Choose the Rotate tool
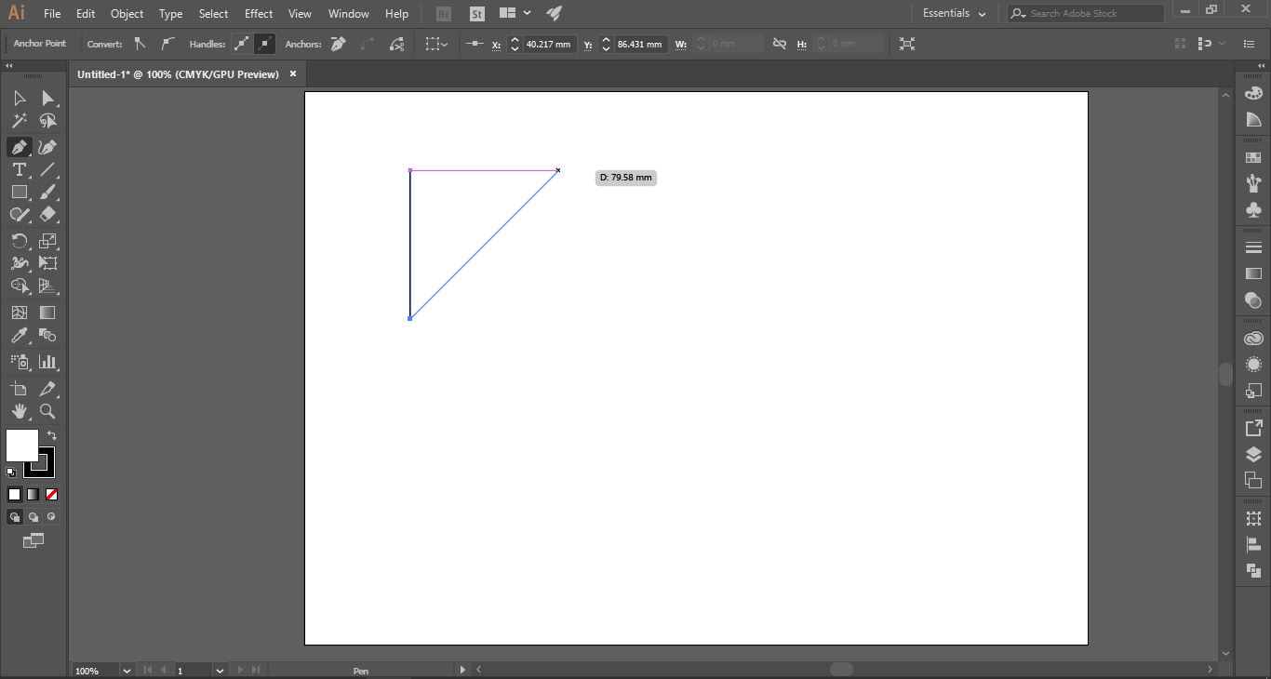Screen dimensions: 1271x679 click(x=19, y=241)
